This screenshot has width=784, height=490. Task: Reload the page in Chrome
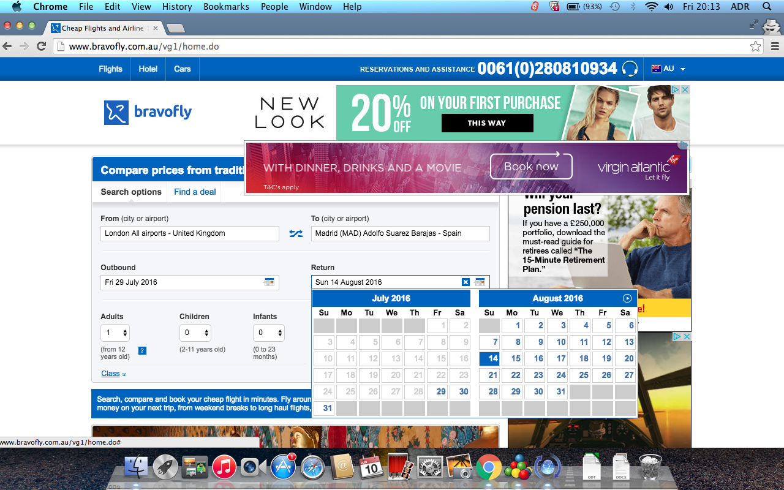click(x=42, y=47)
